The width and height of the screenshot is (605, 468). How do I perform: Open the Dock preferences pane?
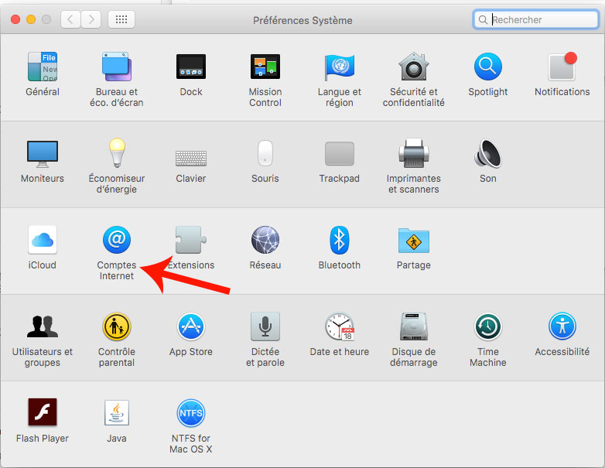coord(191,67)
